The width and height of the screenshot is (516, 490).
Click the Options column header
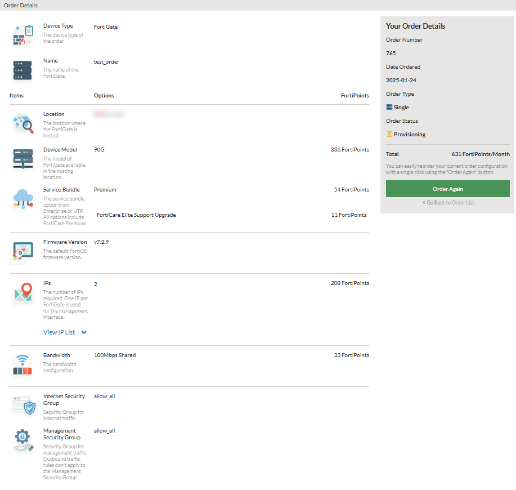pyautogui.click(x=104, y=96)
